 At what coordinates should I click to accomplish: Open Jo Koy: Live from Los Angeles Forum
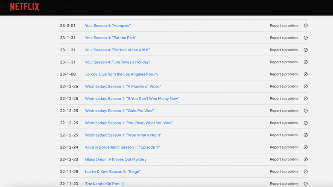click(121, 74)
